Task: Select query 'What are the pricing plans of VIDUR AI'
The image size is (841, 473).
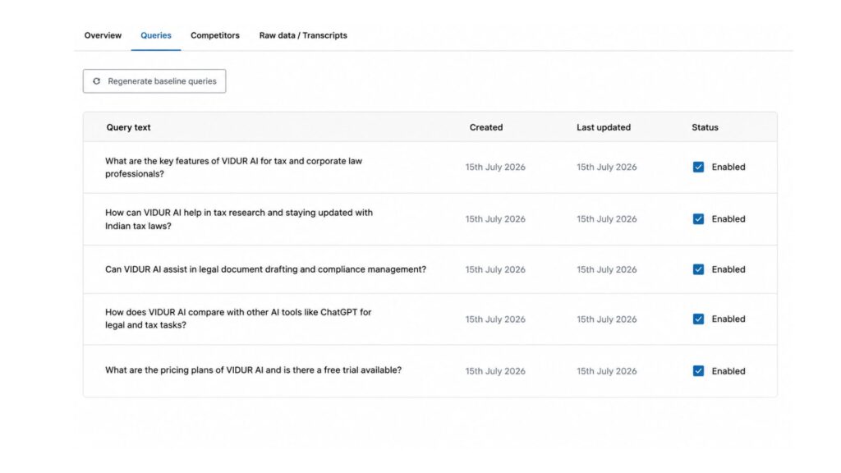Action: tap(253, 370)
